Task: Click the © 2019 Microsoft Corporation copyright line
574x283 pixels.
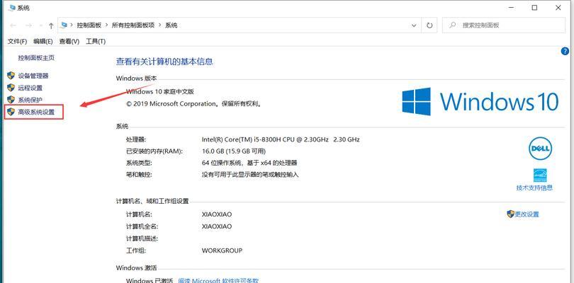Action: click(x=193, y=104)
